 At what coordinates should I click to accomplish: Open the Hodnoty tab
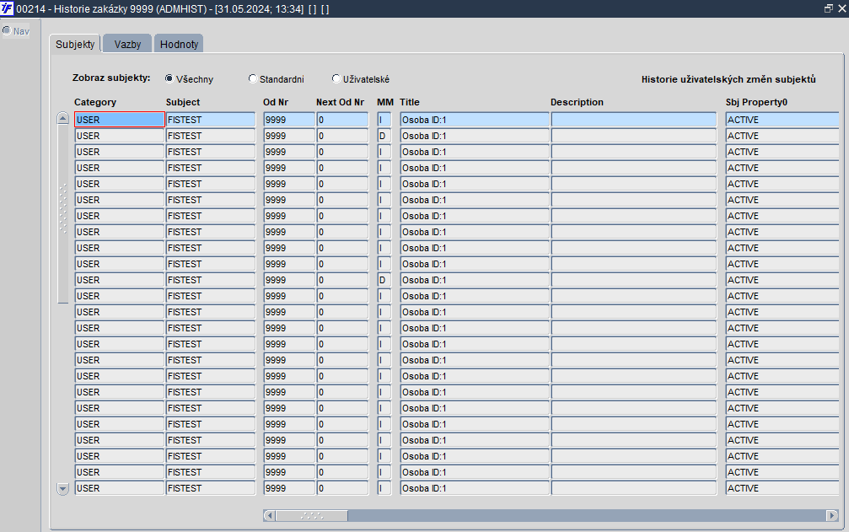click(179, 44)
